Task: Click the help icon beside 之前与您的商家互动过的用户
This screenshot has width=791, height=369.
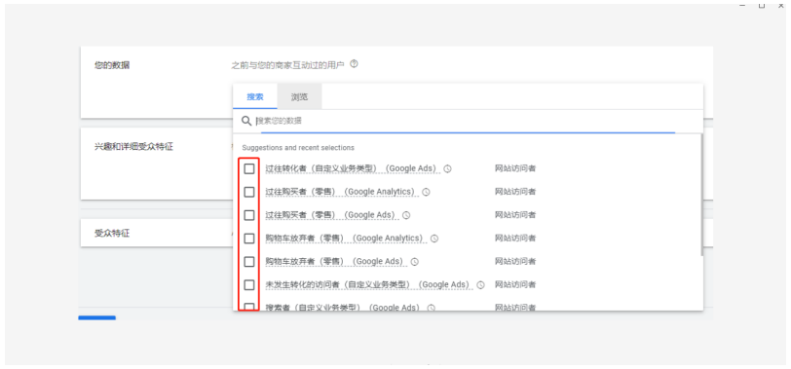Action: coord(354,64)
